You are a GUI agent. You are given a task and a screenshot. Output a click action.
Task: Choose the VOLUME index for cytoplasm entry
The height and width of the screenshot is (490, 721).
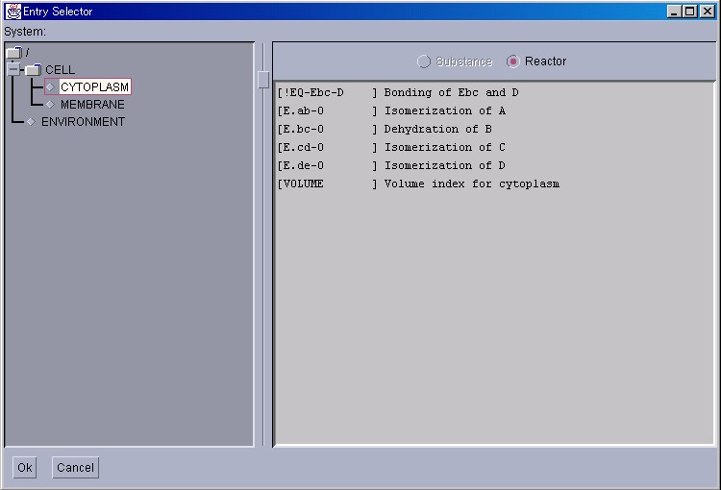[x=417, y=184]
